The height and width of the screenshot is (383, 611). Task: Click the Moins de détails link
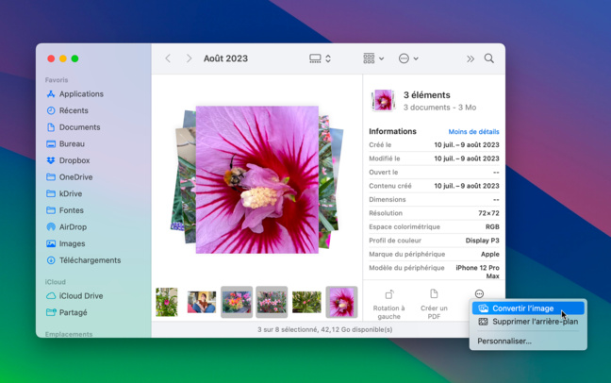tap(473, 132)
